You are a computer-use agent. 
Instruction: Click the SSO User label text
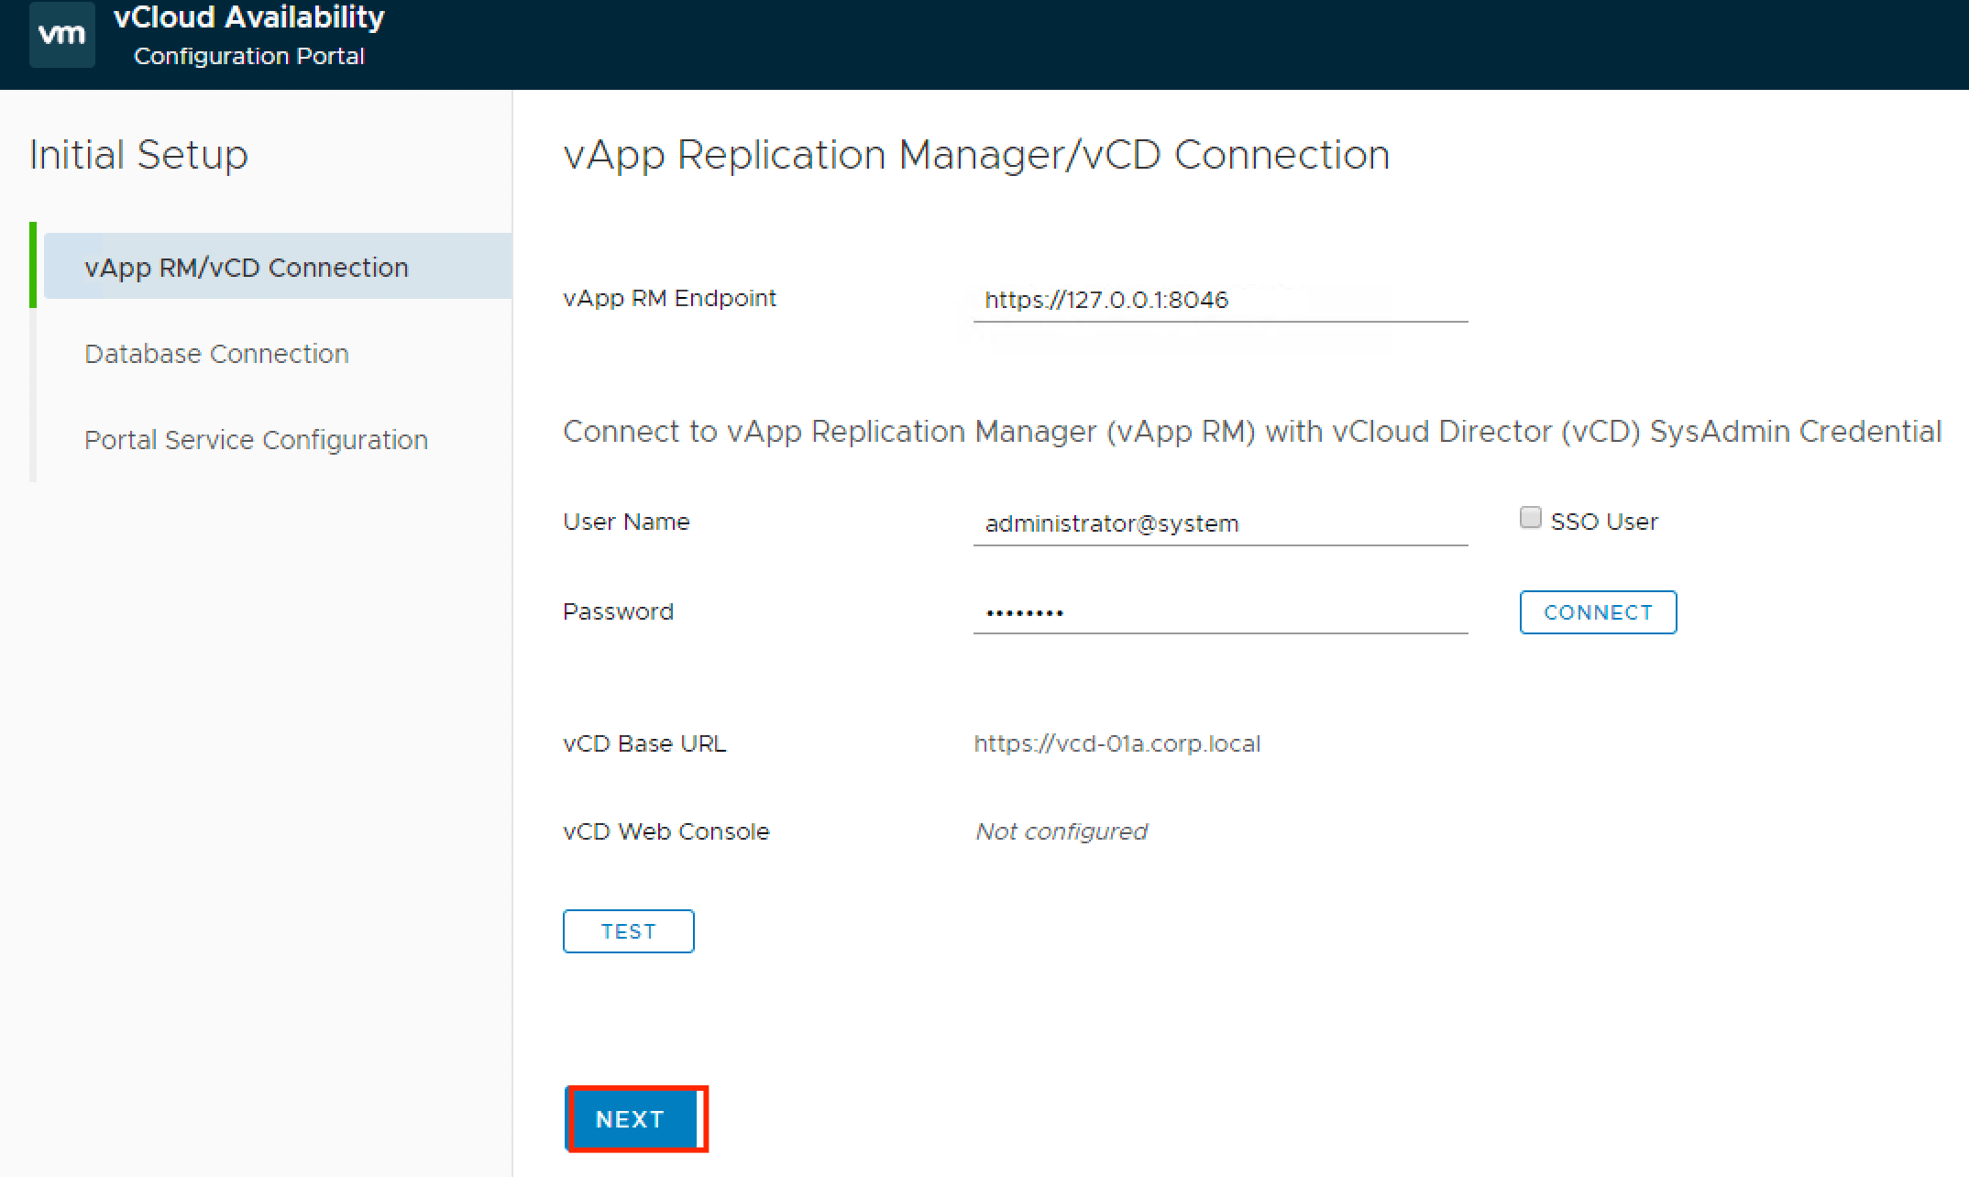point(1603,522)
